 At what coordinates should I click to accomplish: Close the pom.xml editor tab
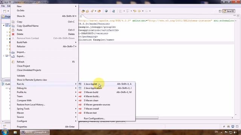tap(81, 16)
